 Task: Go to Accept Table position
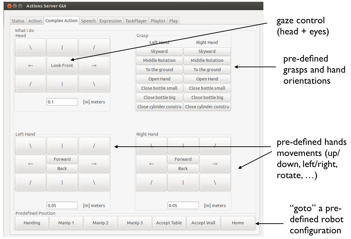tap(169, 223)
